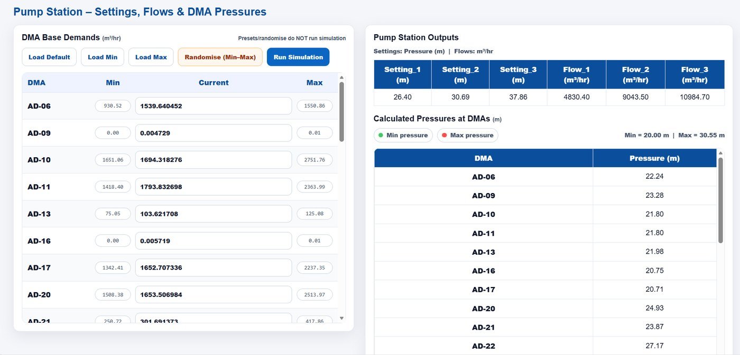Click Setting_2 value 30.69
Viewport: 740px width, 355px height.
point(460,97)
